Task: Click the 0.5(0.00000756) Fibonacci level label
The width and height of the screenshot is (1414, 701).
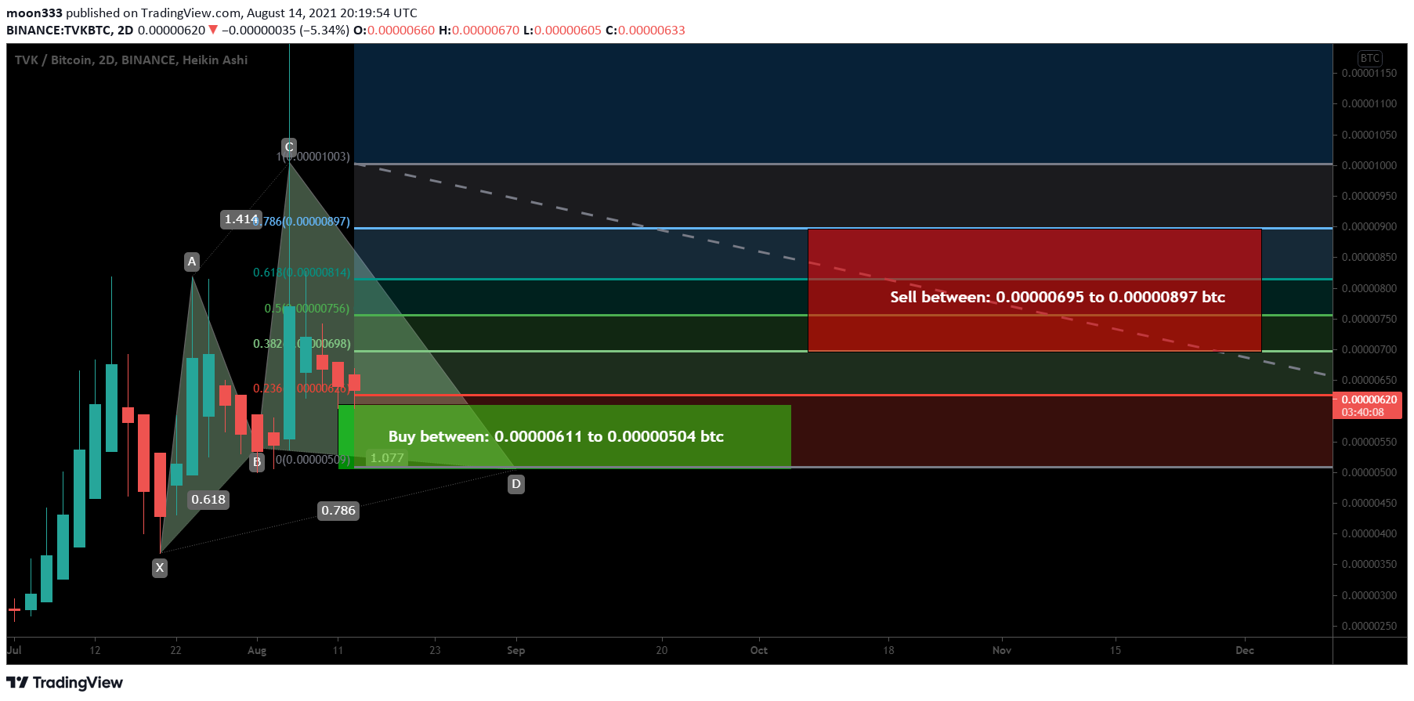Action: point(307,309)
